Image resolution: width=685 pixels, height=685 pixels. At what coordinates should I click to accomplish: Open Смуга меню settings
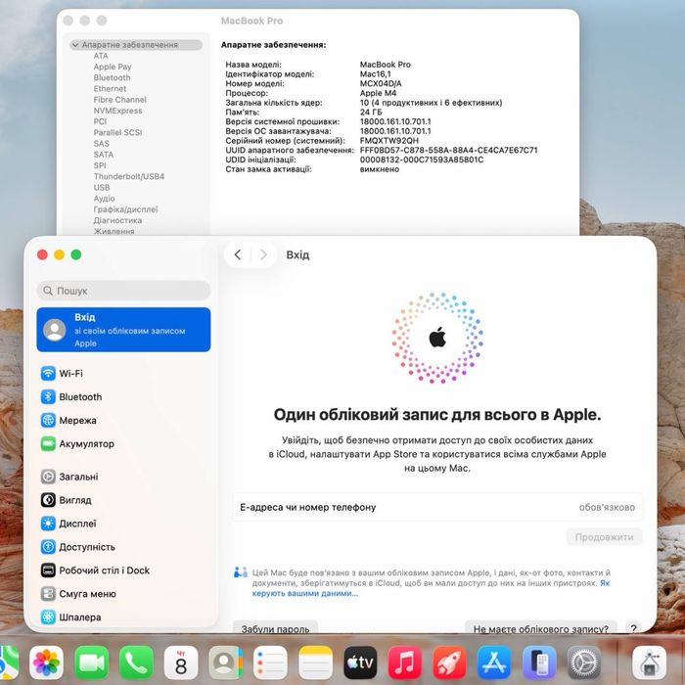(123, 594)
